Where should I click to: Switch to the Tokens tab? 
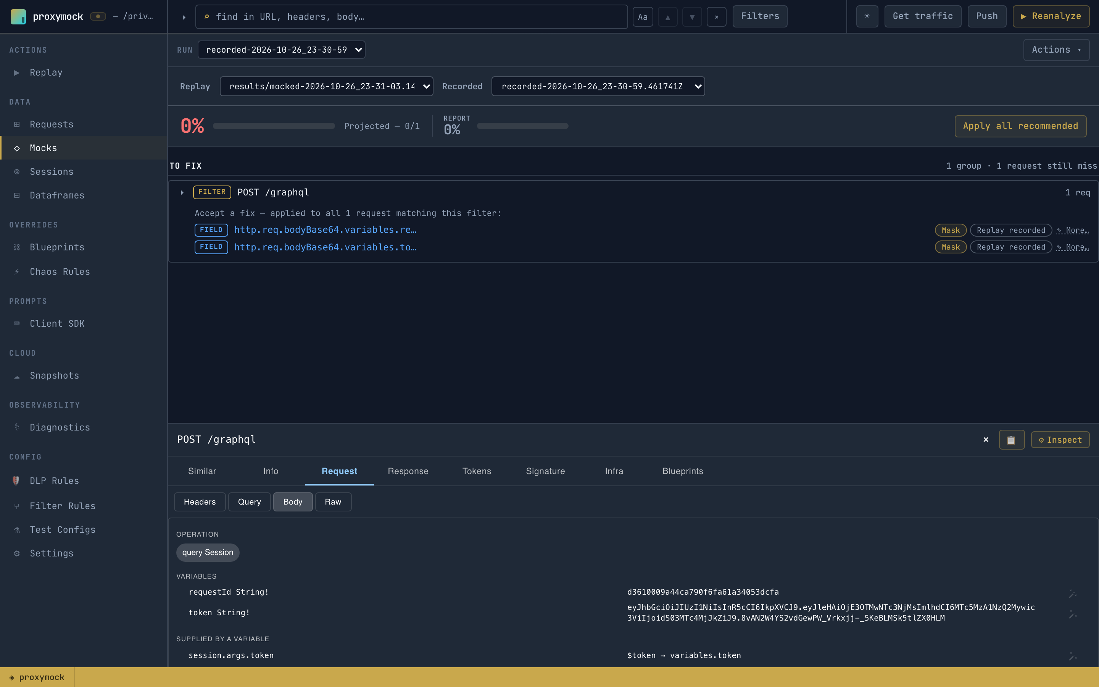coord(476,471)
